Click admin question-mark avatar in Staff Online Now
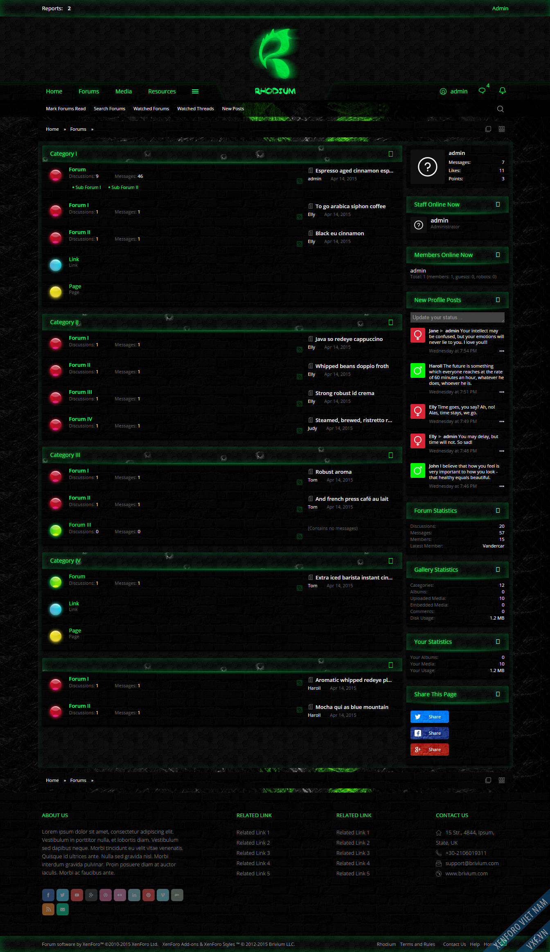This screenshot has height=952, width=550. tap(419, 225)
